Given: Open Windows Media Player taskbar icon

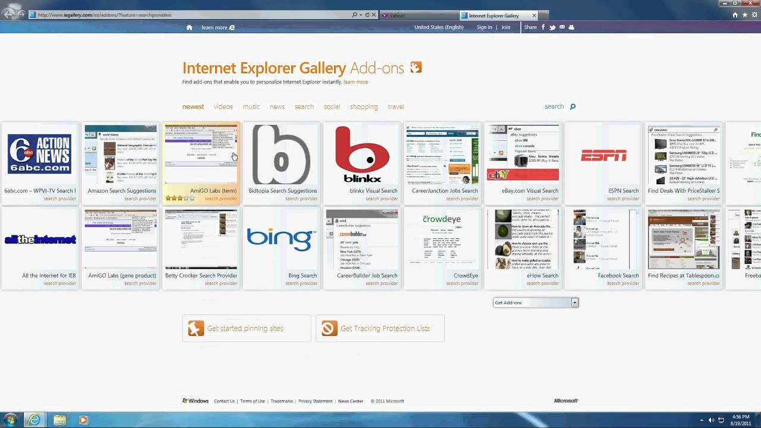Looking at the screenshot, I should 83,420.
